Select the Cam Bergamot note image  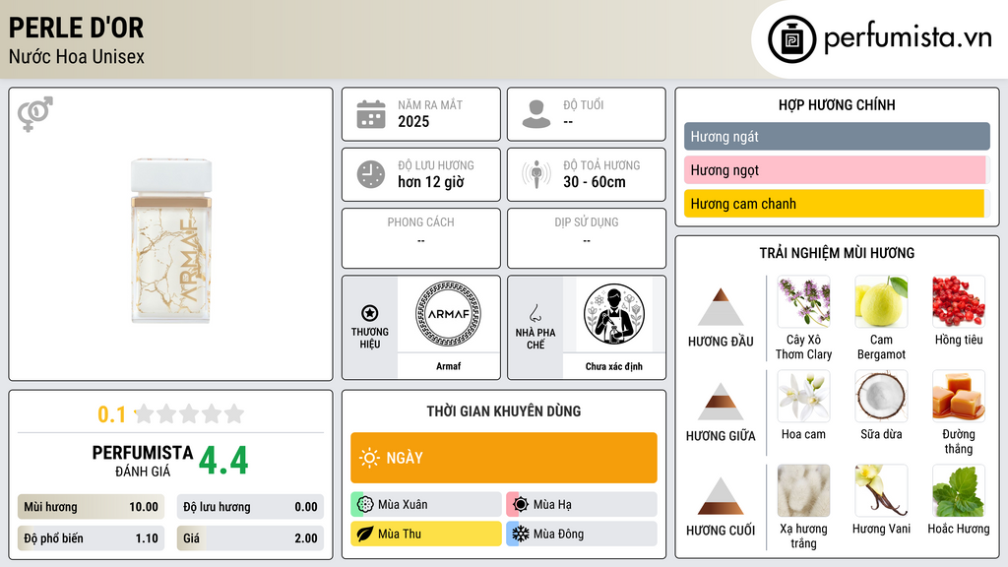point(881,301)
